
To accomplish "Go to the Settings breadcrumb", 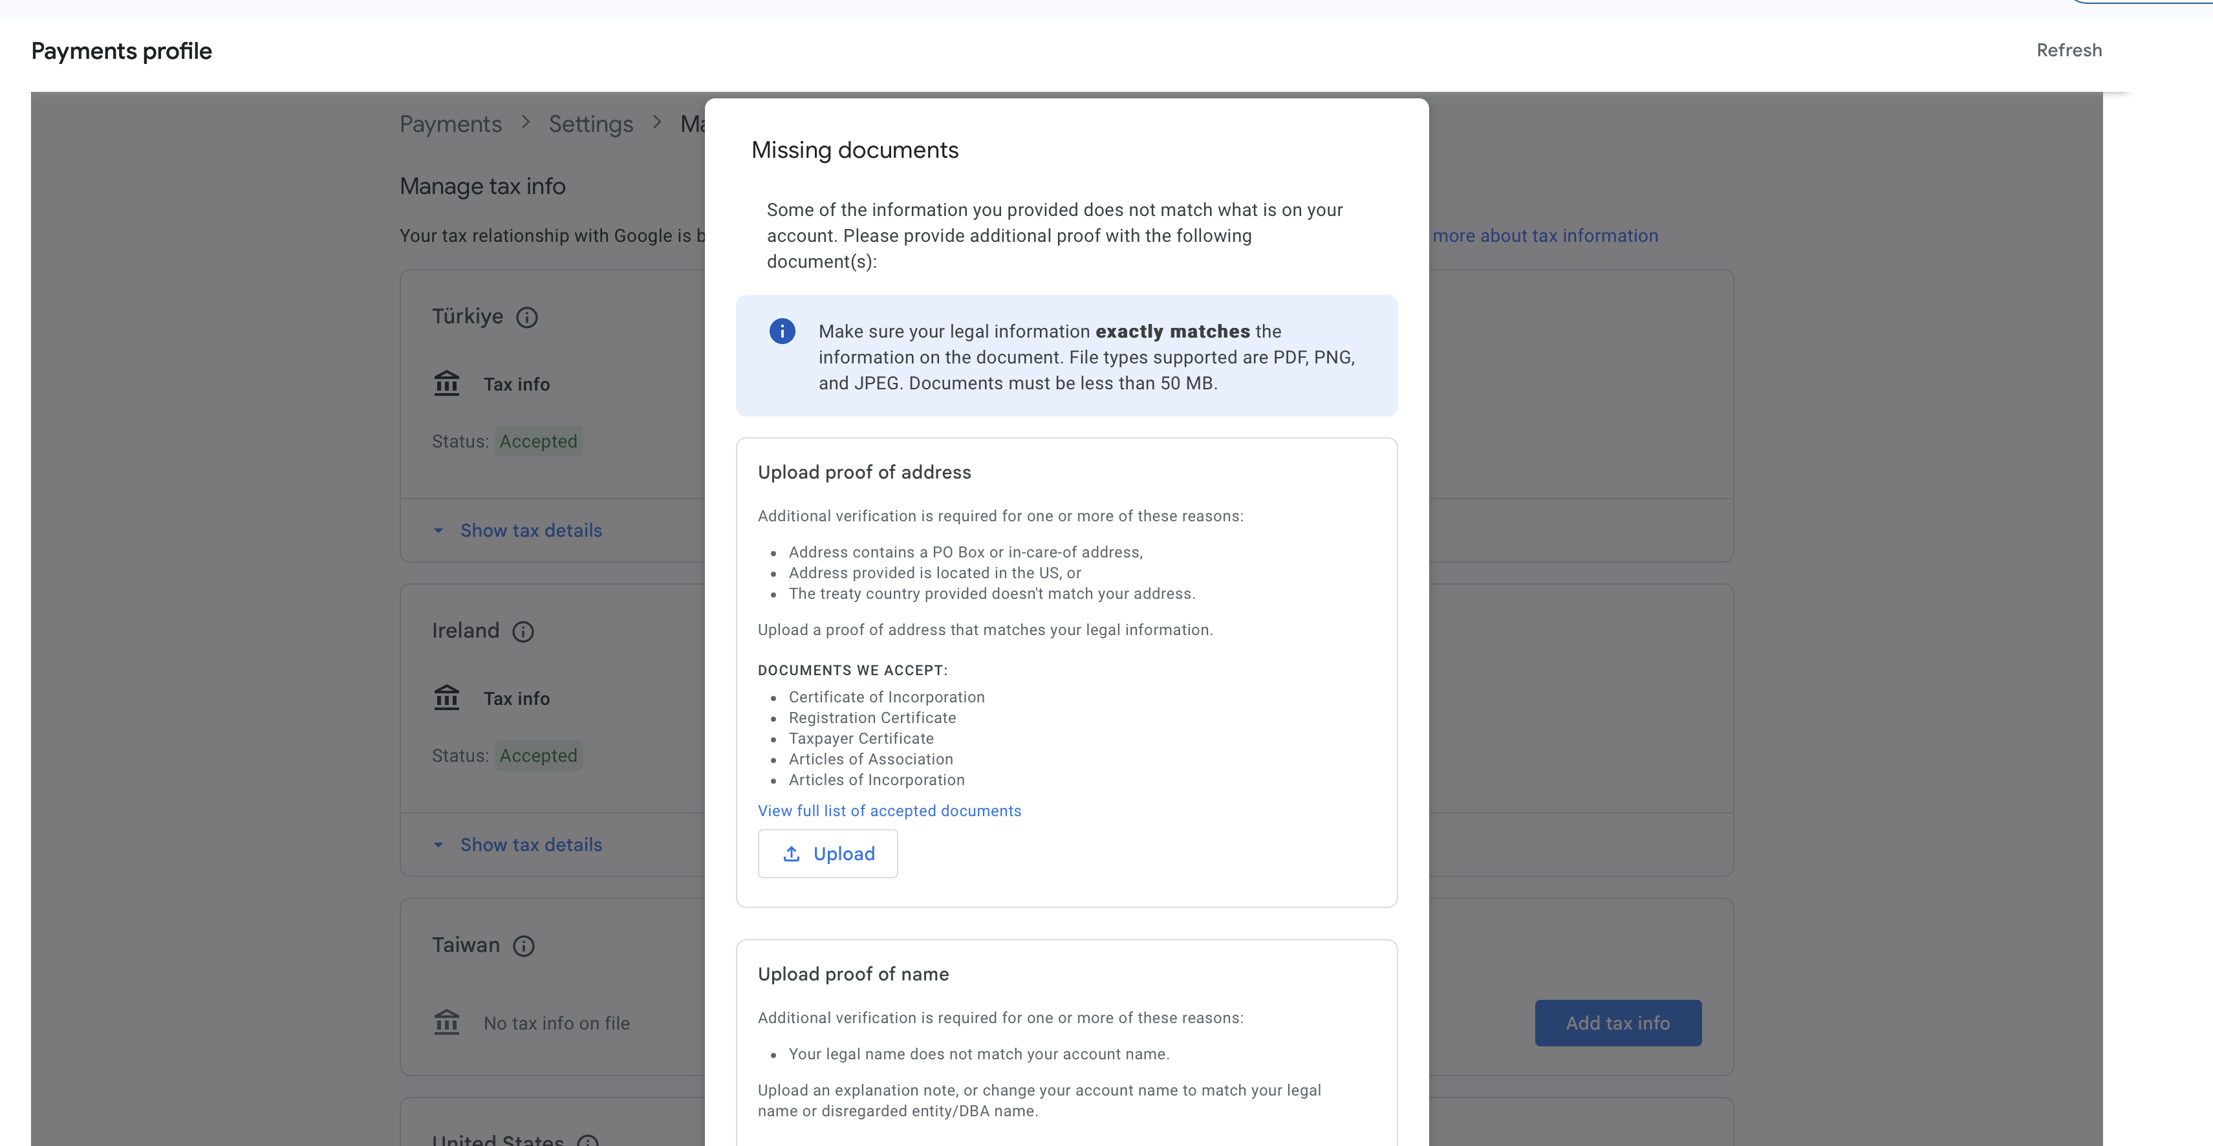I will (591, 125).
